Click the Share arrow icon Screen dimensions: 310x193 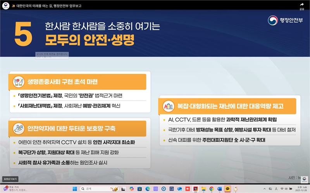click(x=301, y=4)
